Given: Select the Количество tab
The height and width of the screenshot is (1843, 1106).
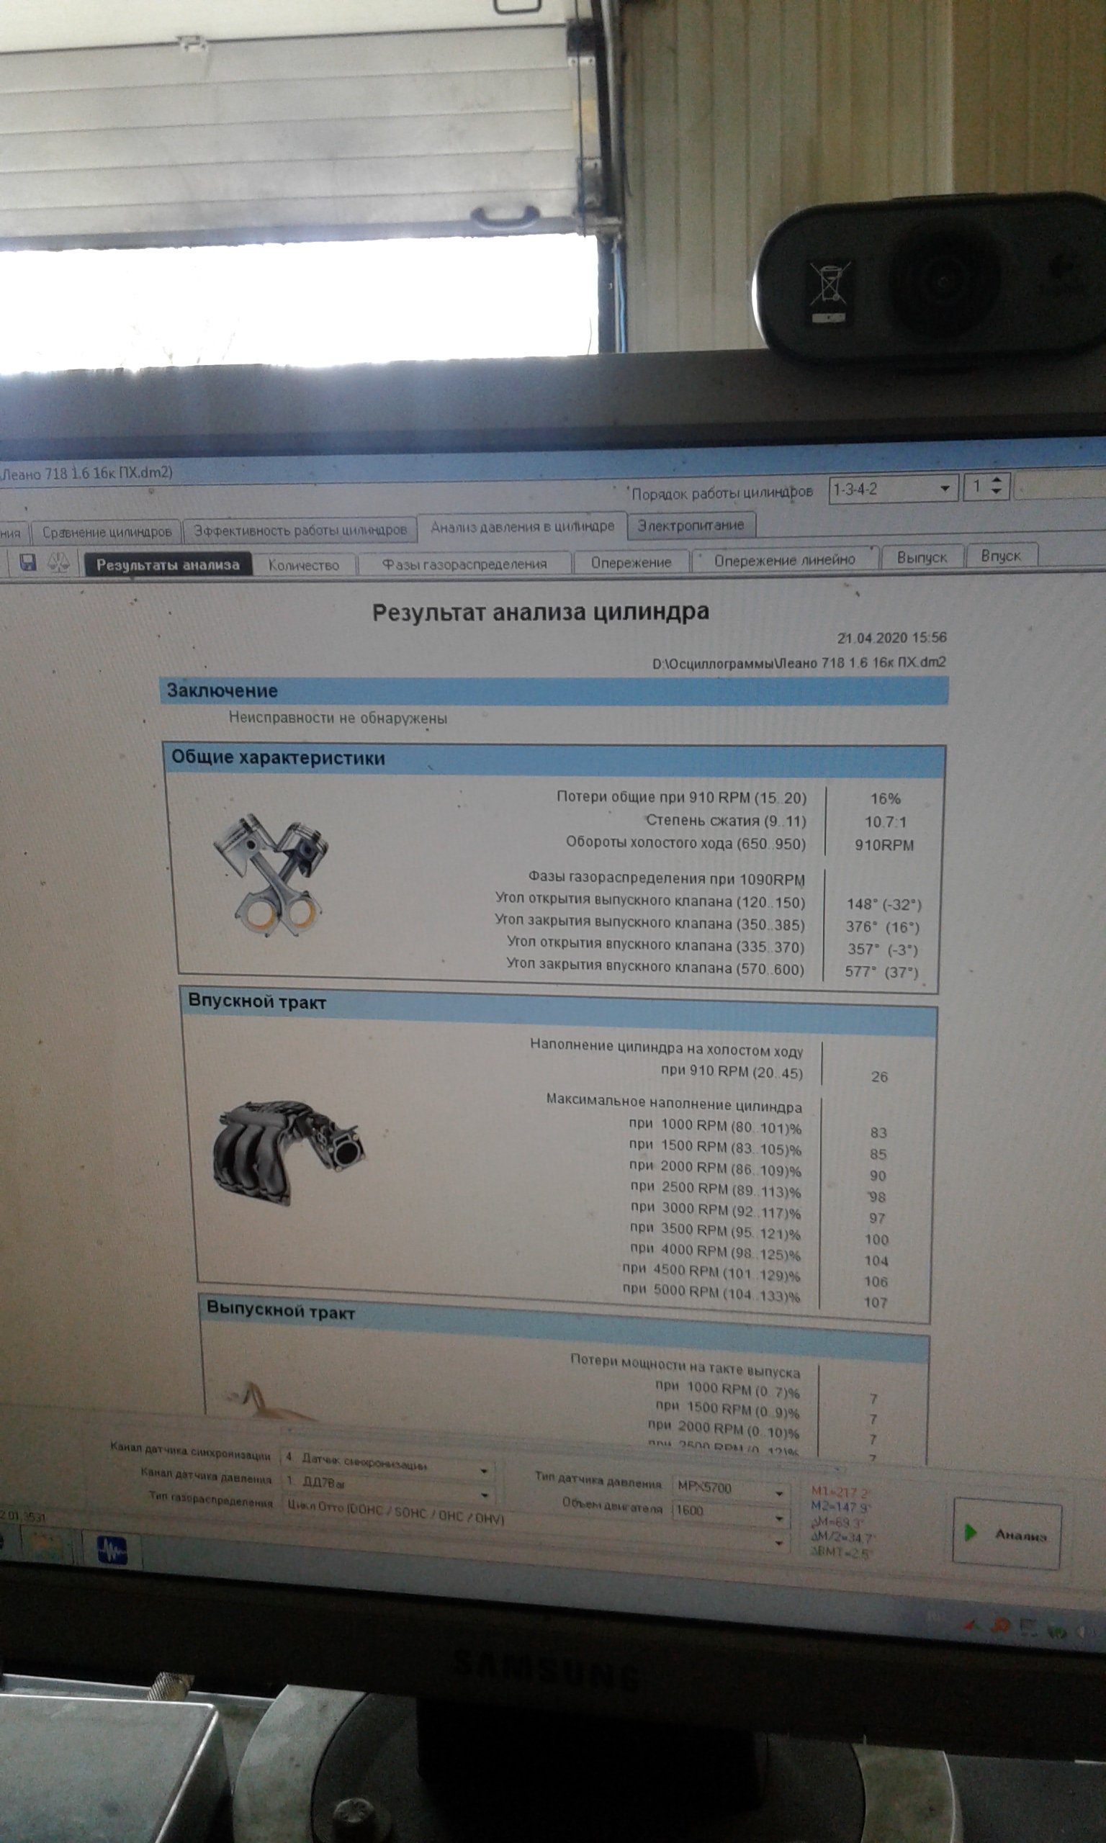Looking at the screenshot, I should click(x=303, y=565).
